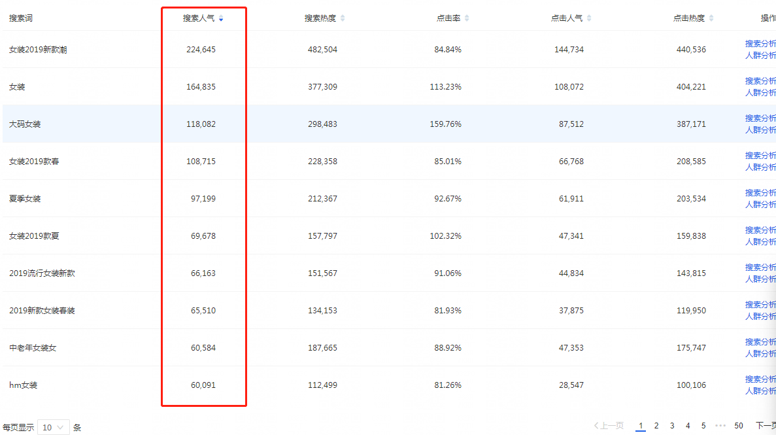The image size is (776, 435).
Task: Open 搜索分析 for 女装2019新款潮
Action: 760,44
